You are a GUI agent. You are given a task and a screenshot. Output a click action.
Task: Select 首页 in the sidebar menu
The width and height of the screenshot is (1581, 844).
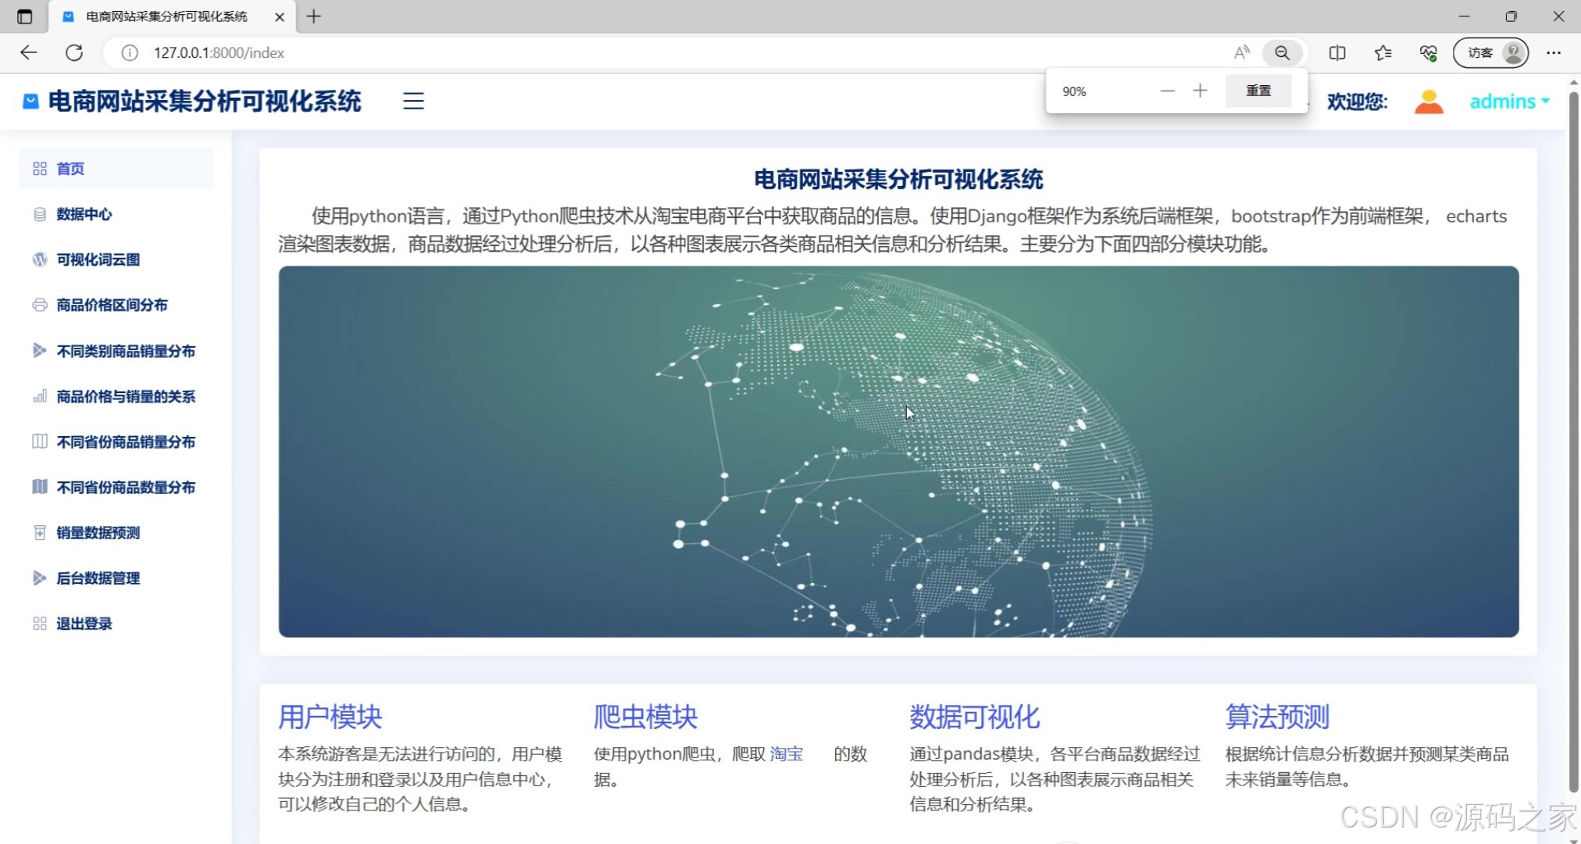click(x=69, y=168)
